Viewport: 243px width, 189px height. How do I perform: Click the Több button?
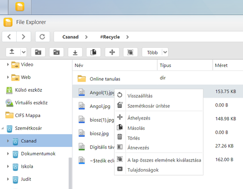pos(152,52)
